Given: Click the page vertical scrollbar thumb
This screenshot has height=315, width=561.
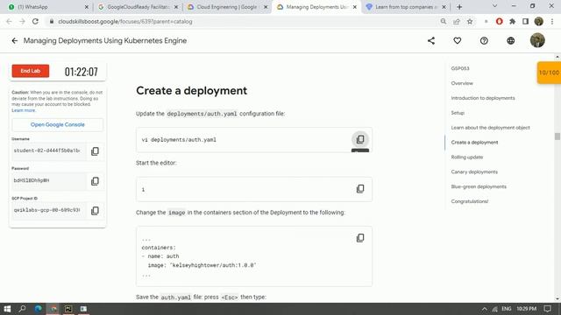Looking at the screenshot, I should (557, 136).
